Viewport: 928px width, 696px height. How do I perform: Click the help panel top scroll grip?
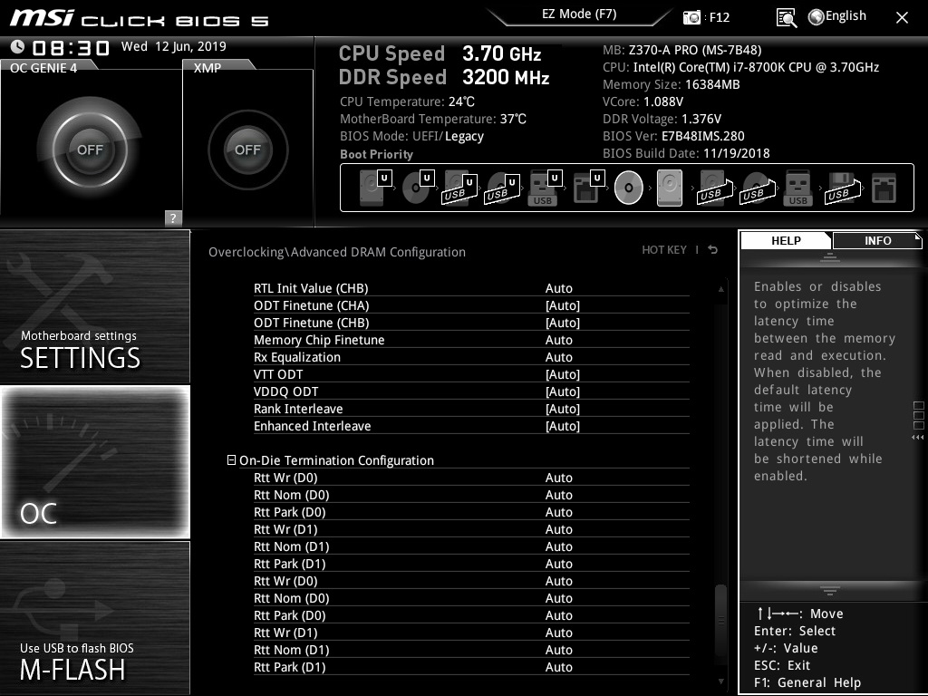tap(830, 256)
